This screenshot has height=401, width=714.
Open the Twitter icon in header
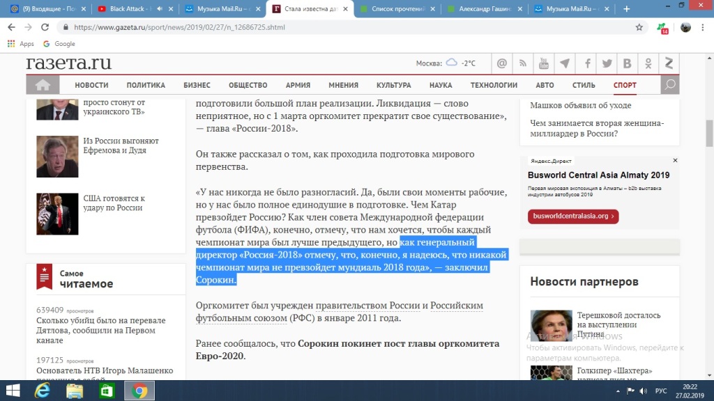pos(607,63)
